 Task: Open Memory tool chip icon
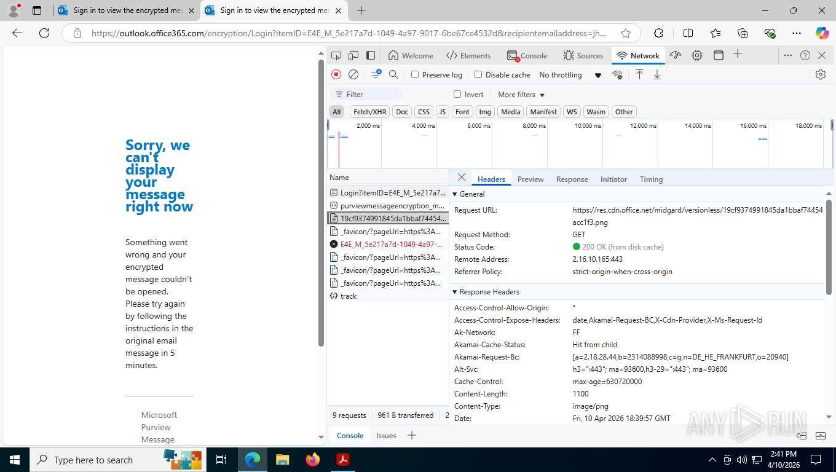697,55
